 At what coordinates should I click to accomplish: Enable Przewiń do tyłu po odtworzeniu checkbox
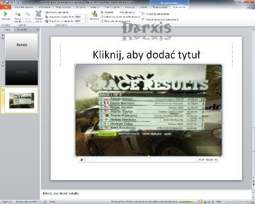pos(143,20)
